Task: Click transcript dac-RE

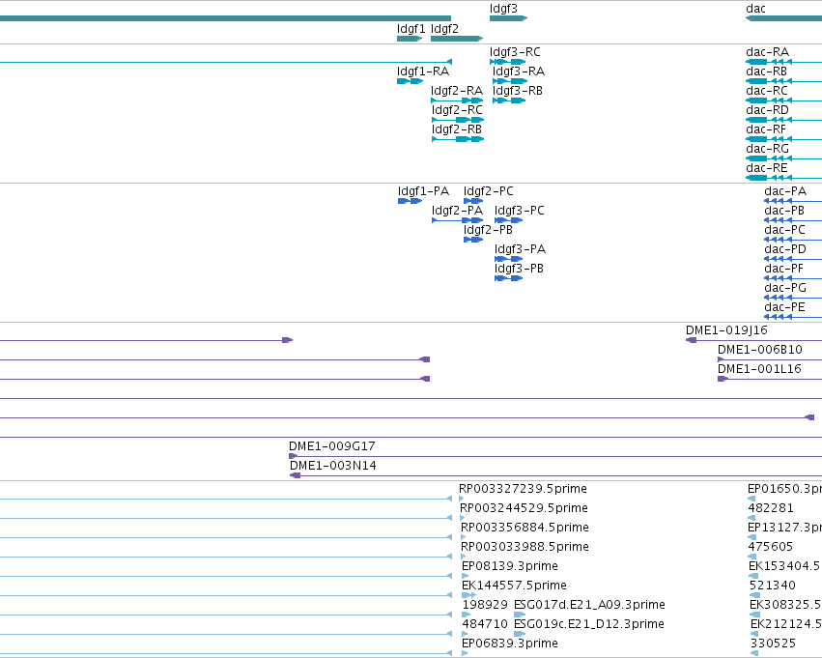Action: (x=766, y=168)
